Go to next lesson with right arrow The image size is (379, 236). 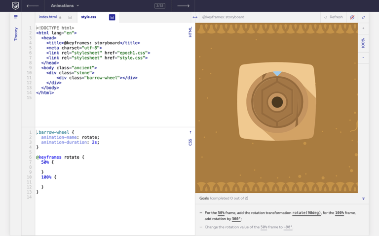point(183,6)
